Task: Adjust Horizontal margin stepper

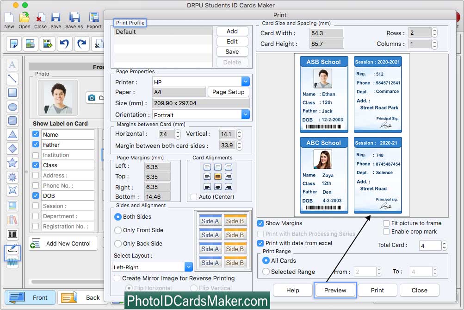Action: [178, 134]
